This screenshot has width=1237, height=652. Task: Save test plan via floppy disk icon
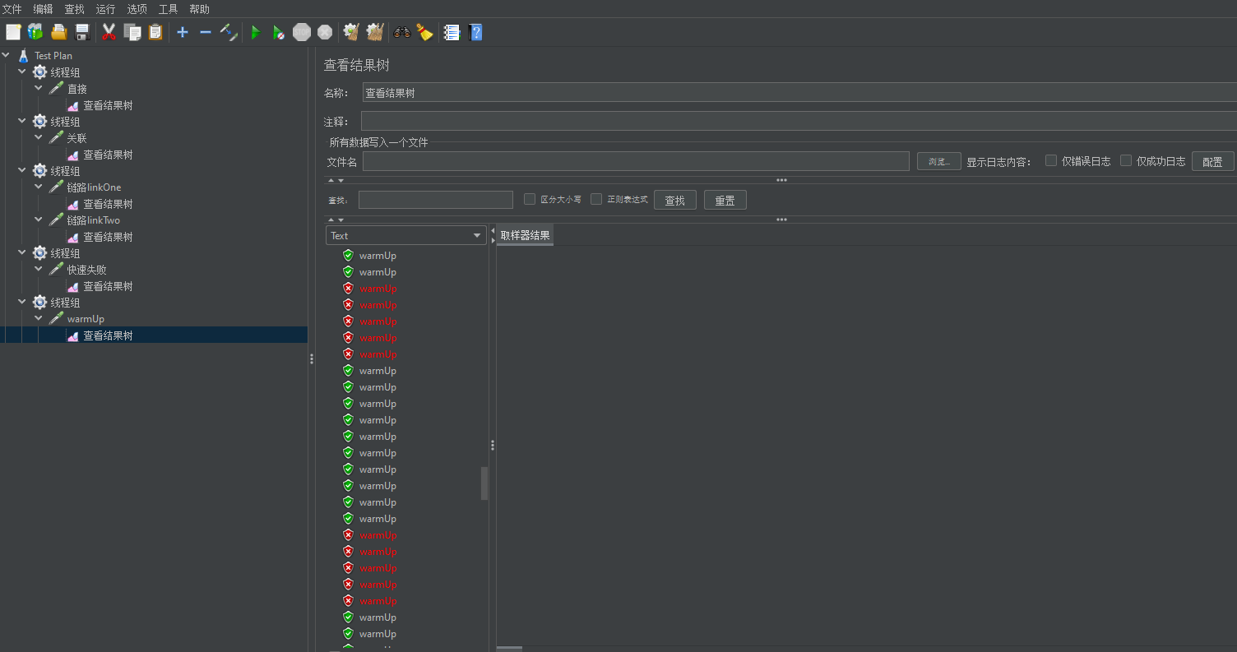82,32
